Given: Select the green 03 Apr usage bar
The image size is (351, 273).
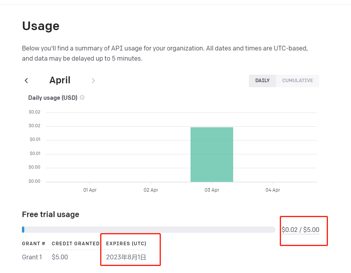Looking at the screenshot, I should (212, 154).
